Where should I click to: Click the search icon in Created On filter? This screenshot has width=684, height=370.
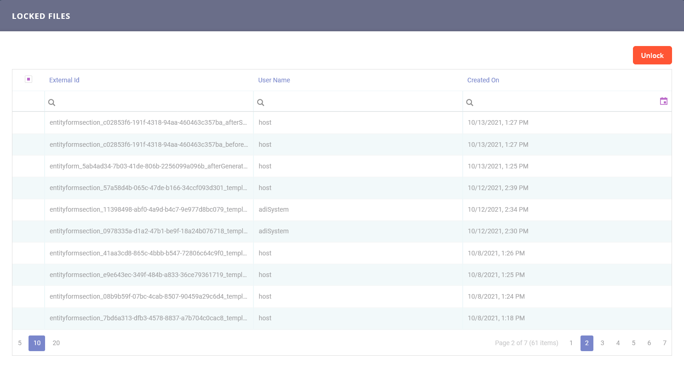tap(470, 103)
